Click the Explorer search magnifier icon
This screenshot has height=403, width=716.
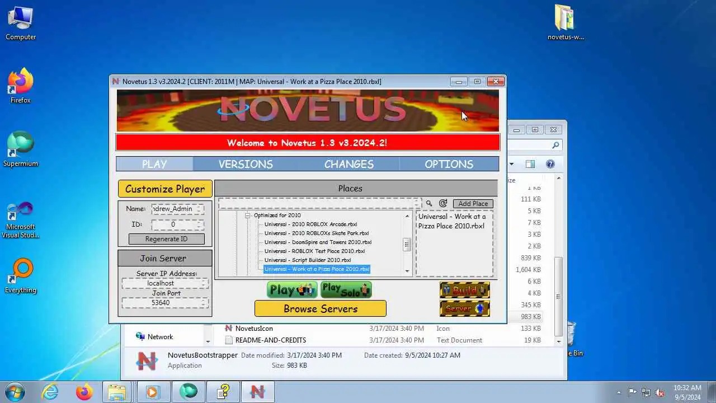point(555,145)
